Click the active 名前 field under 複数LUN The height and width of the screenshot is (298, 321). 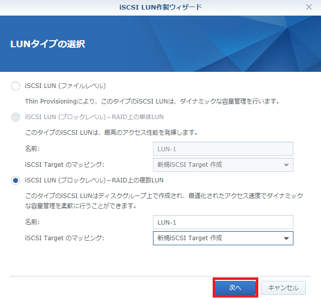[x=223, y=222]
